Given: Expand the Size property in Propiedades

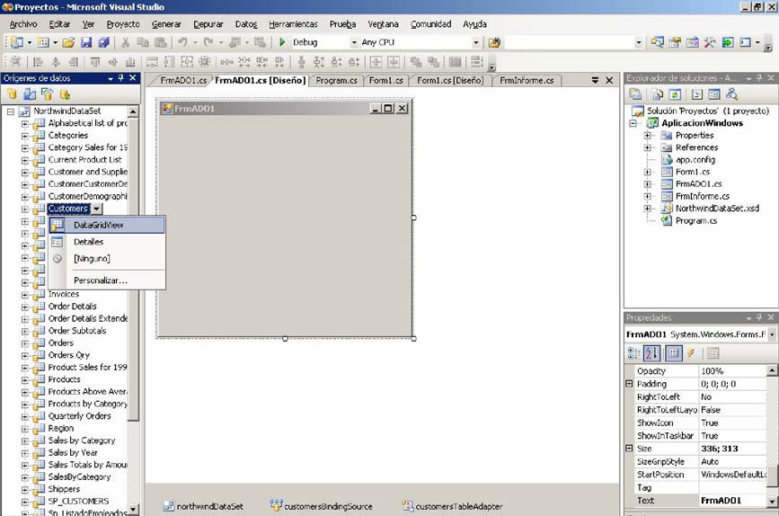Looking at the screenshot, I should click(x=629, y=449).
